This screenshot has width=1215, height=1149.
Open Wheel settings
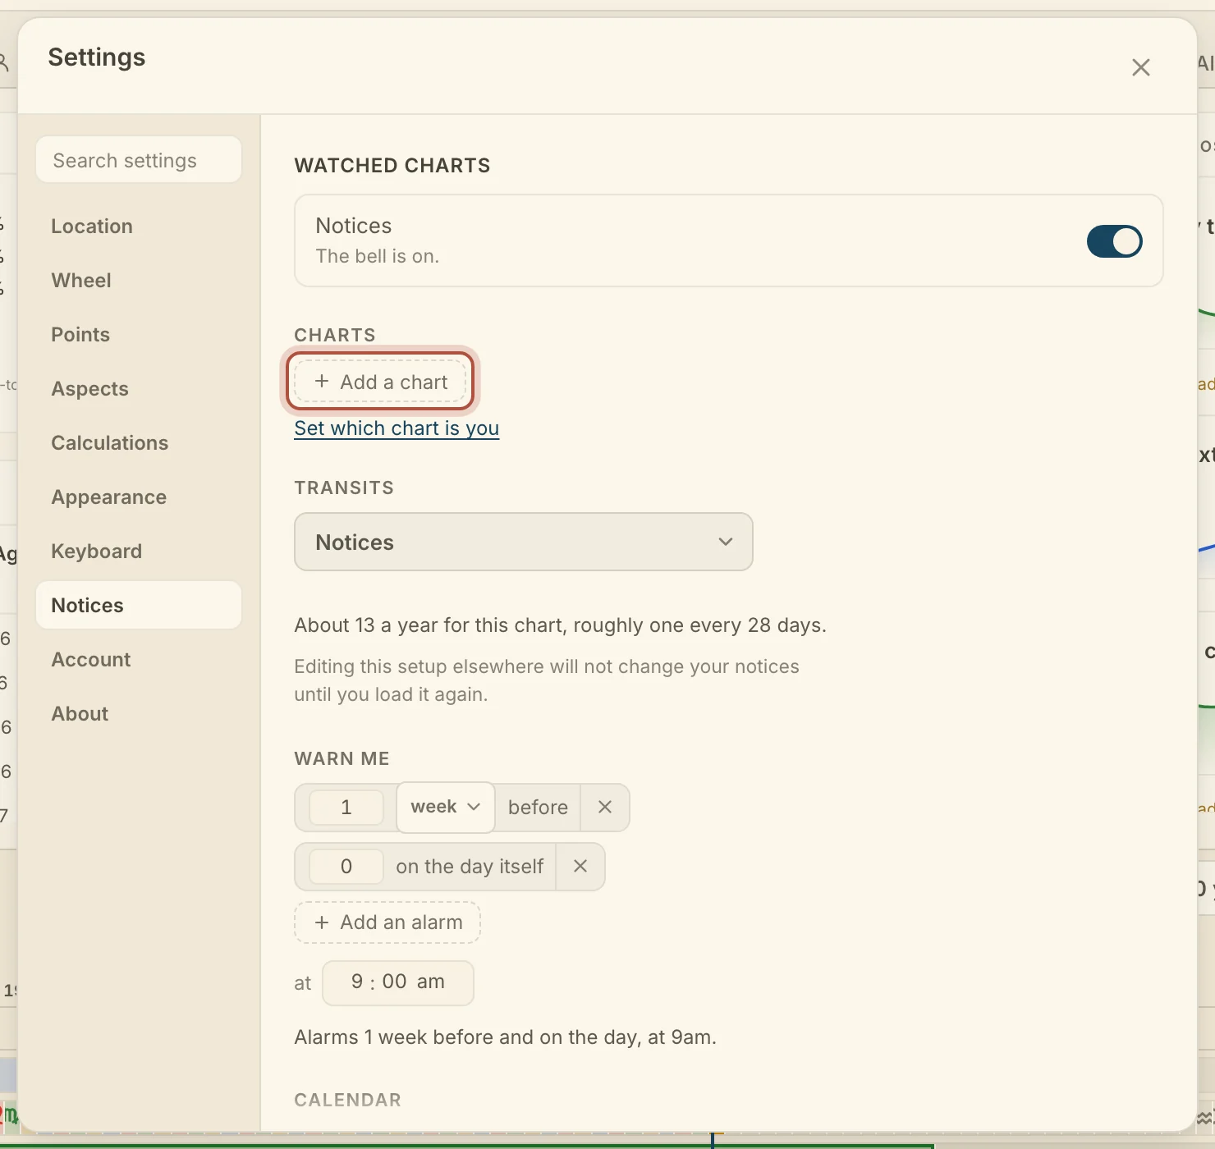coord(139,281)
